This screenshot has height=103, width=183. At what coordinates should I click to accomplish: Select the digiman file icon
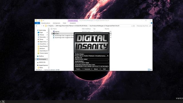point(54,31)
